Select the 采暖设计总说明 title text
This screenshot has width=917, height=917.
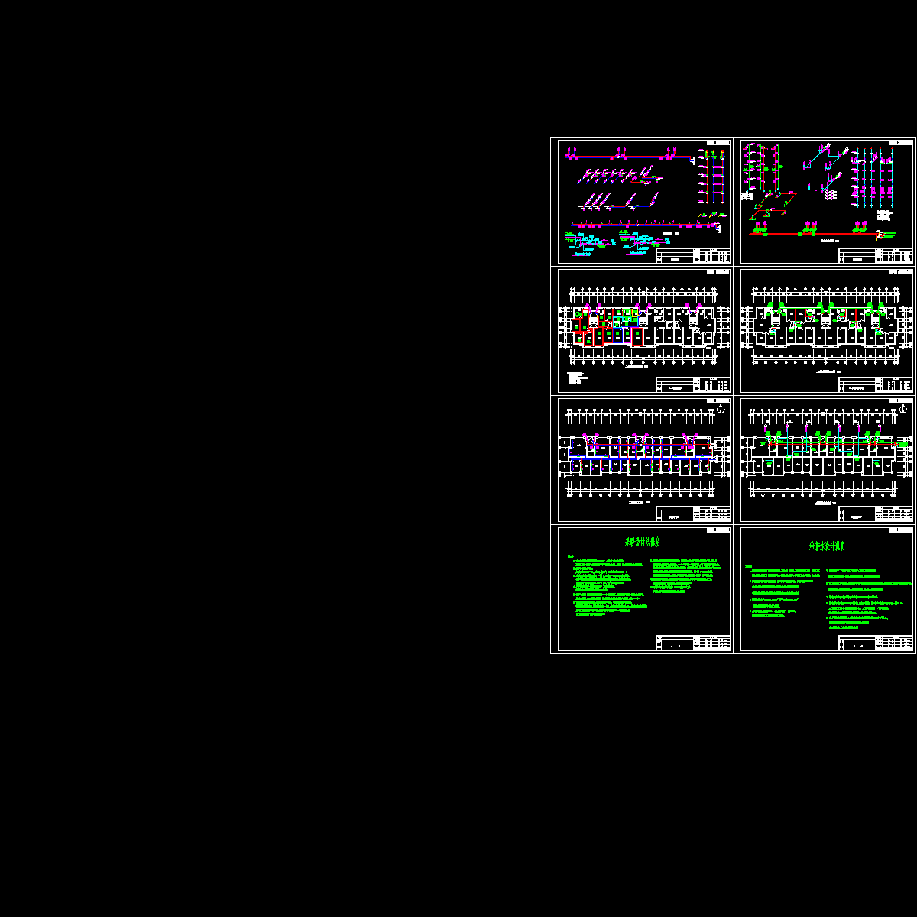643,543
